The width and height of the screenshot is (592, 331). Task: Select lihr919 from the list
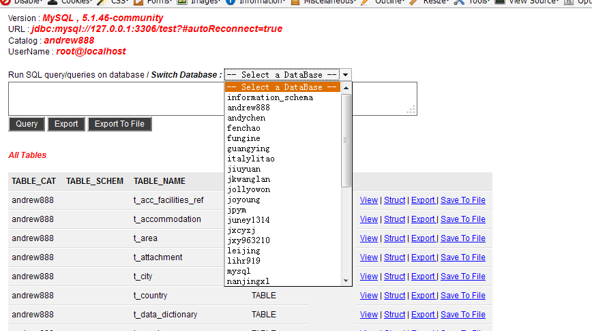pyautogui.click(x=282, y=260)
